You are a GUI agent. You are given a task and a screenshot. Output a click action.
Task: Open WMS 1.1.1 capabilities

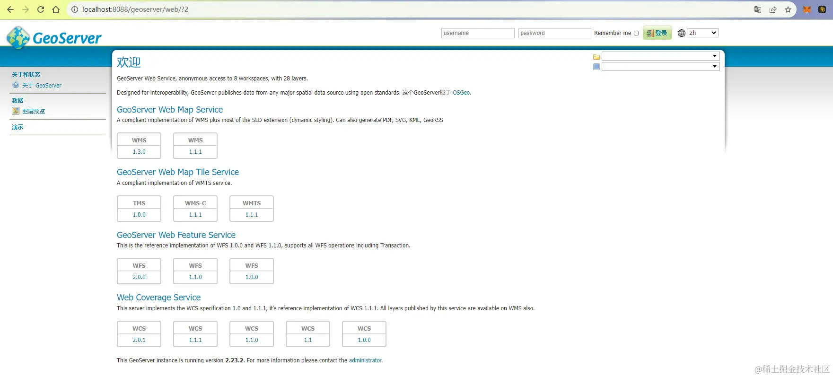(x=195, y=152)
